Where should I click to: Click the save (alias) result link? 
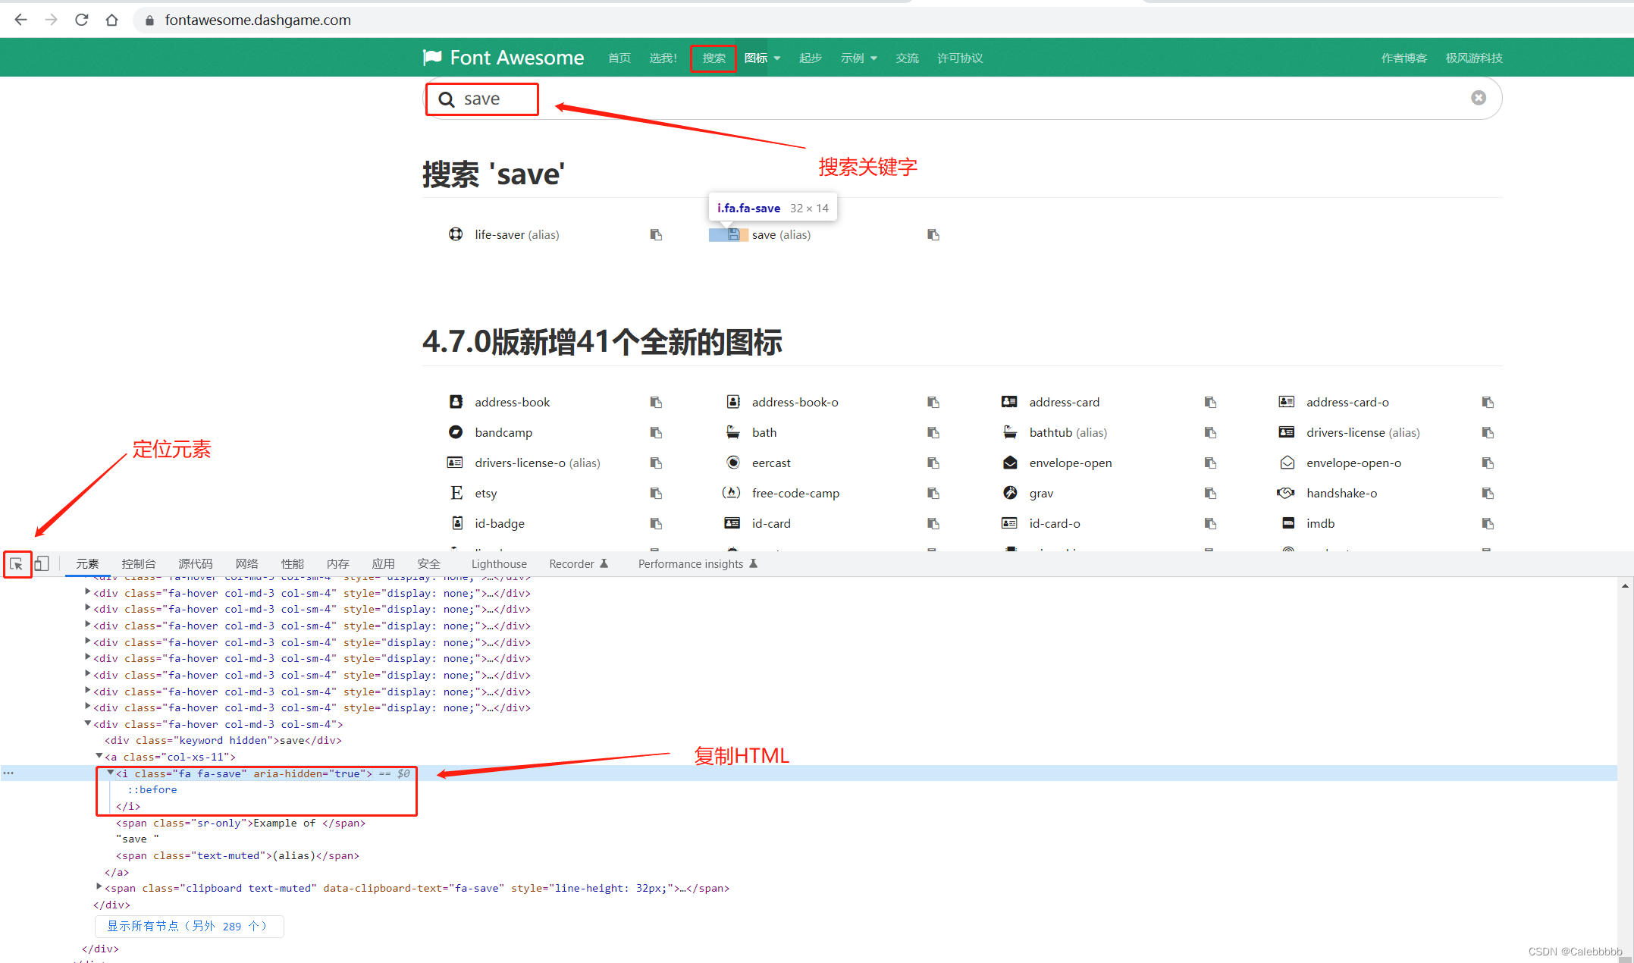[x=781, y=235]
